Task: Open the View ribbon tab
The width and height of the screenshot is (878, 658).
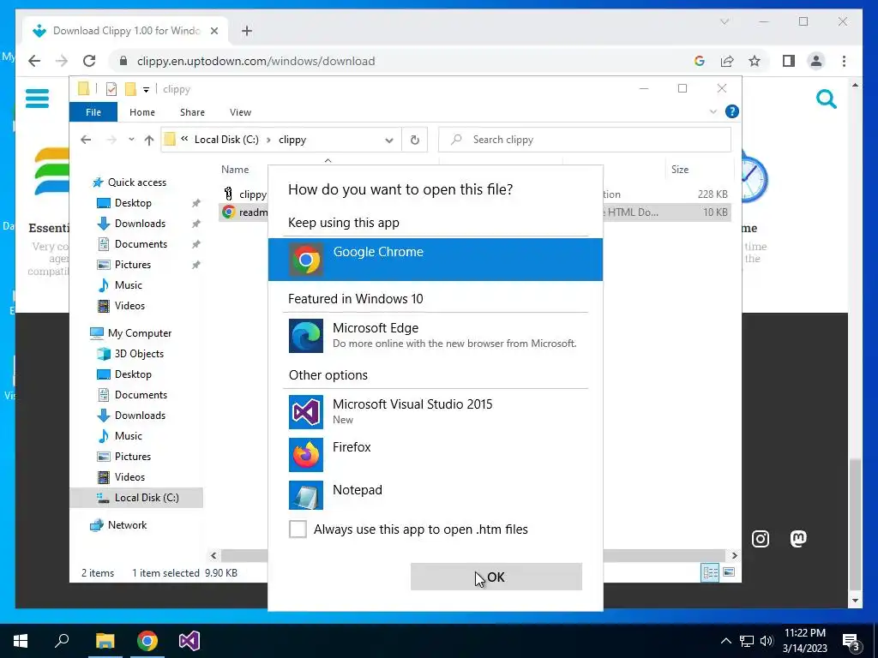Action: (x=240, y=112)
